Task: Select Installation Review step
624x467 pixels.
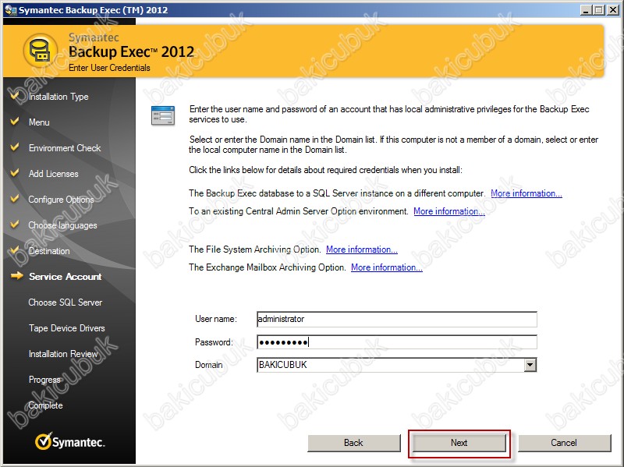Action: coord(63,354)
